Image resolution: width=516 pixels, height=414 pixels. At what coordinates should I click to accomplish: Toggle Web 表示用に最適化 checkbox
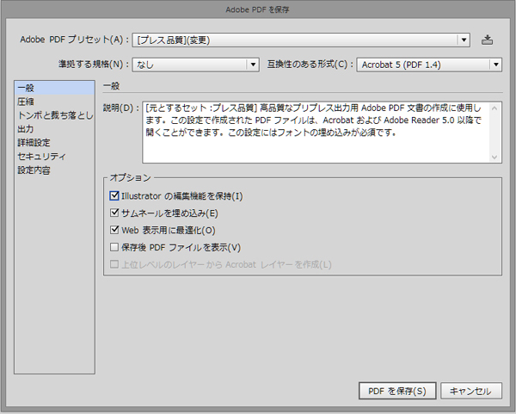(114, 230)
